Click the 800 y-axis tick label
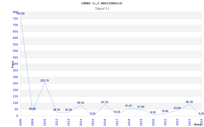 point(15,12)
